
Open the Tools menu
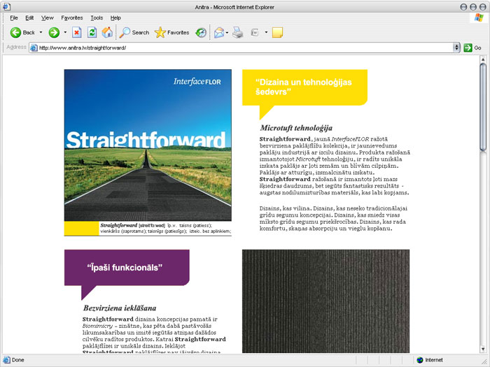click(x=97, y=17)
